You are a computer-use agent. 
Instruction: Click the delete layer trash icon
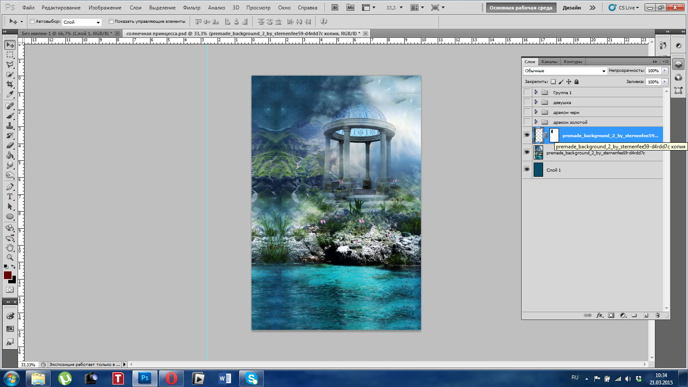tap(657, 315)
